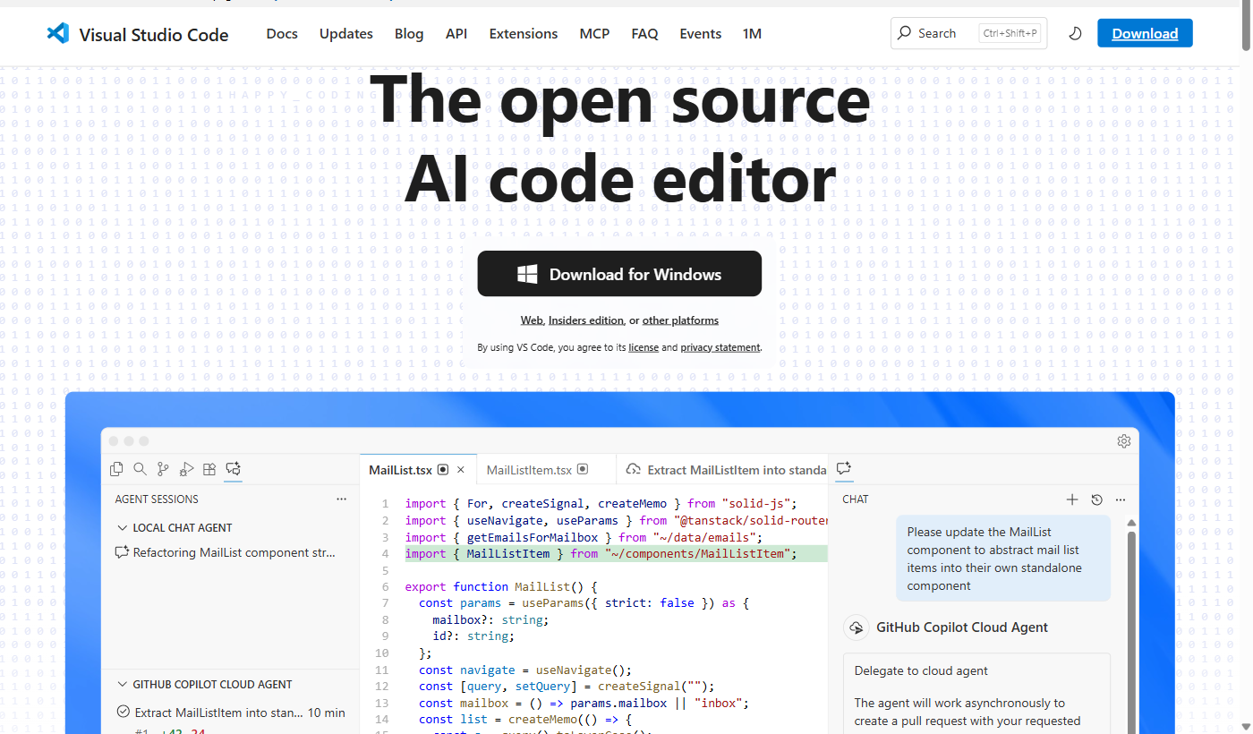Open the Extensions view in the activity bar
Image resolution: width=1253 pixels, height=734 pixels.
[209, 468]
